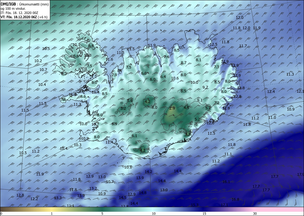The height and width of the screenshot is (216, 304).
Task: Click the subtitle 'og 100 m vindur.'
Action: pos(13,8)
